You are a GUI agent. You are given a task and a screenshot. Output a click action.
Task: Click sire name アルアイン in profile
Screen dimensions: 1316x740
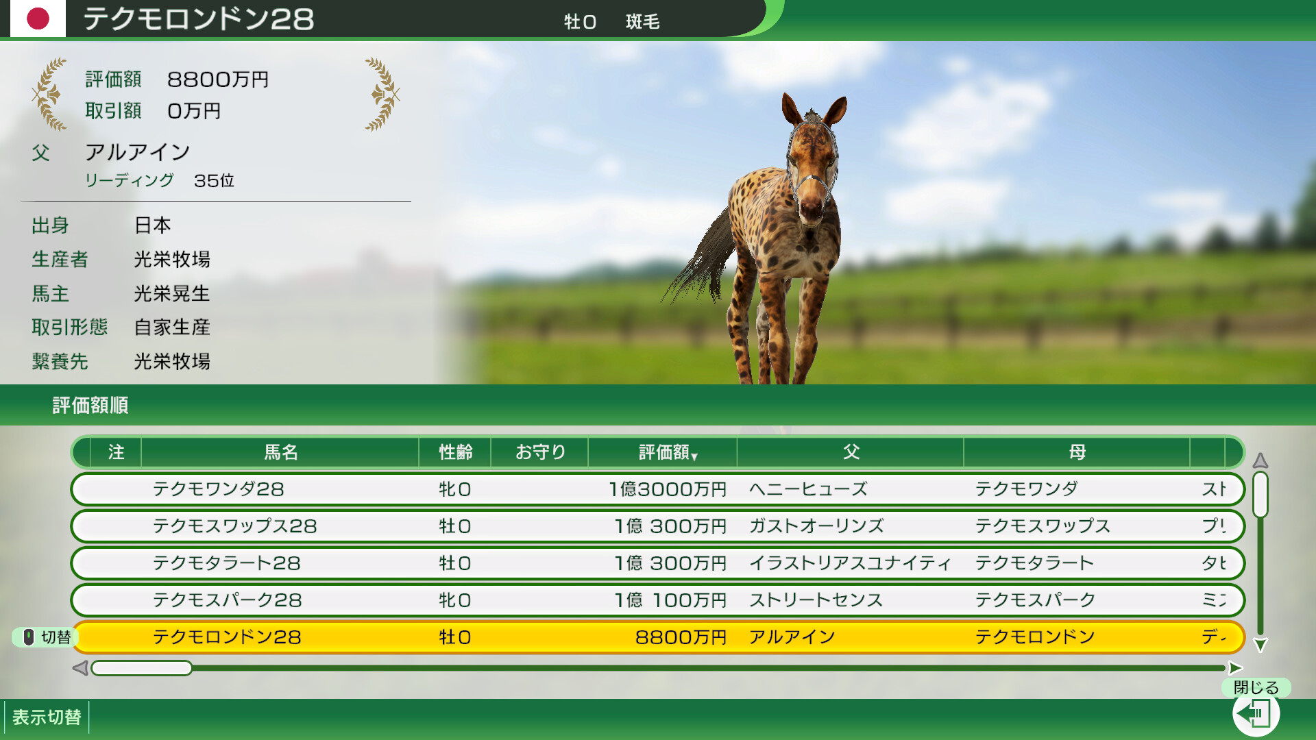[138, 152]
